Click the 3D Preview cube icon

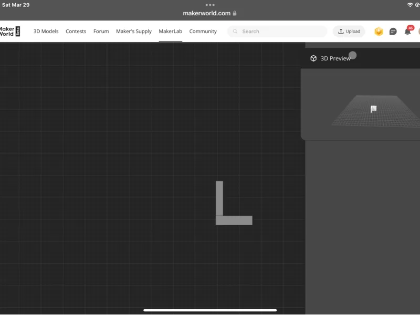pos(313,58)
